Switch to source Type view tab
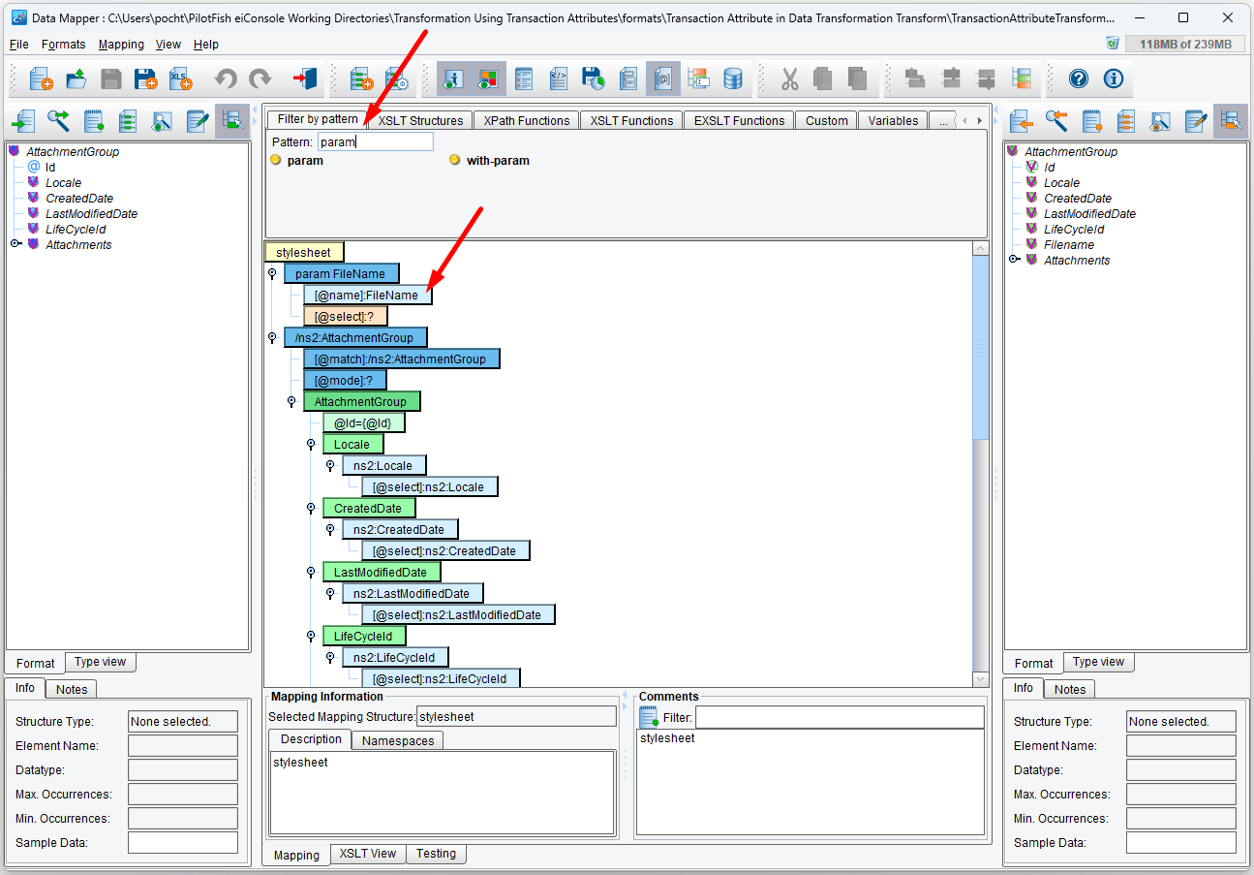 101,662
